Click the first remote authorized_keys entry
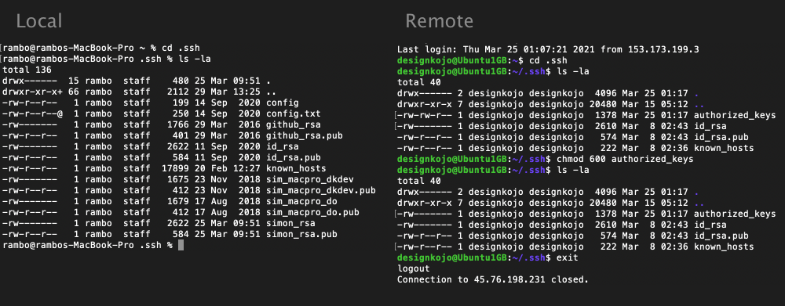 [735, 115]
